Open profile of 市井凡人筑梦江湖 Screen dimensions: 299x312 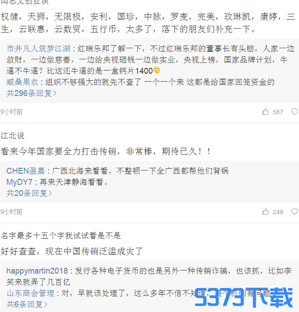[x=38, y=49]
